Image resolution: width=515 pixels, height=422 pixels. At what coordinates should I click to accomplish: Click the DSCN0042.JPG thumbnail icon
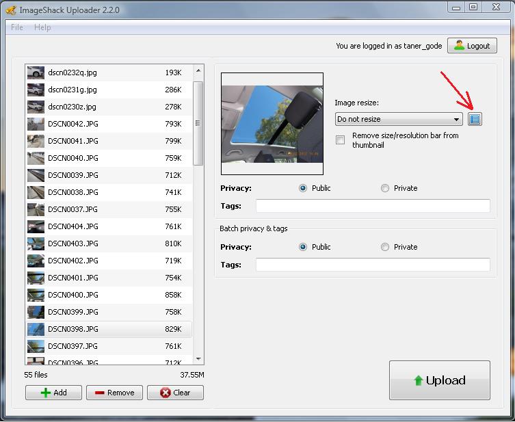[36, 124]
